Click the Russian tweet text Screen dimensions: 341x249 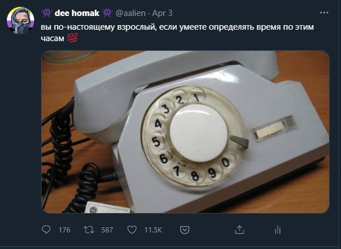coord(177,33)
